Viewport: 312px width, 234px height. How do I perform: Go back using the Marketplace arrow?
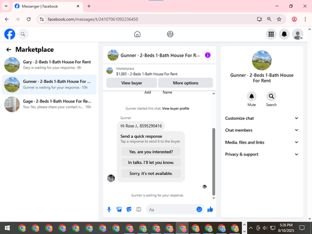tap(9, 49)
